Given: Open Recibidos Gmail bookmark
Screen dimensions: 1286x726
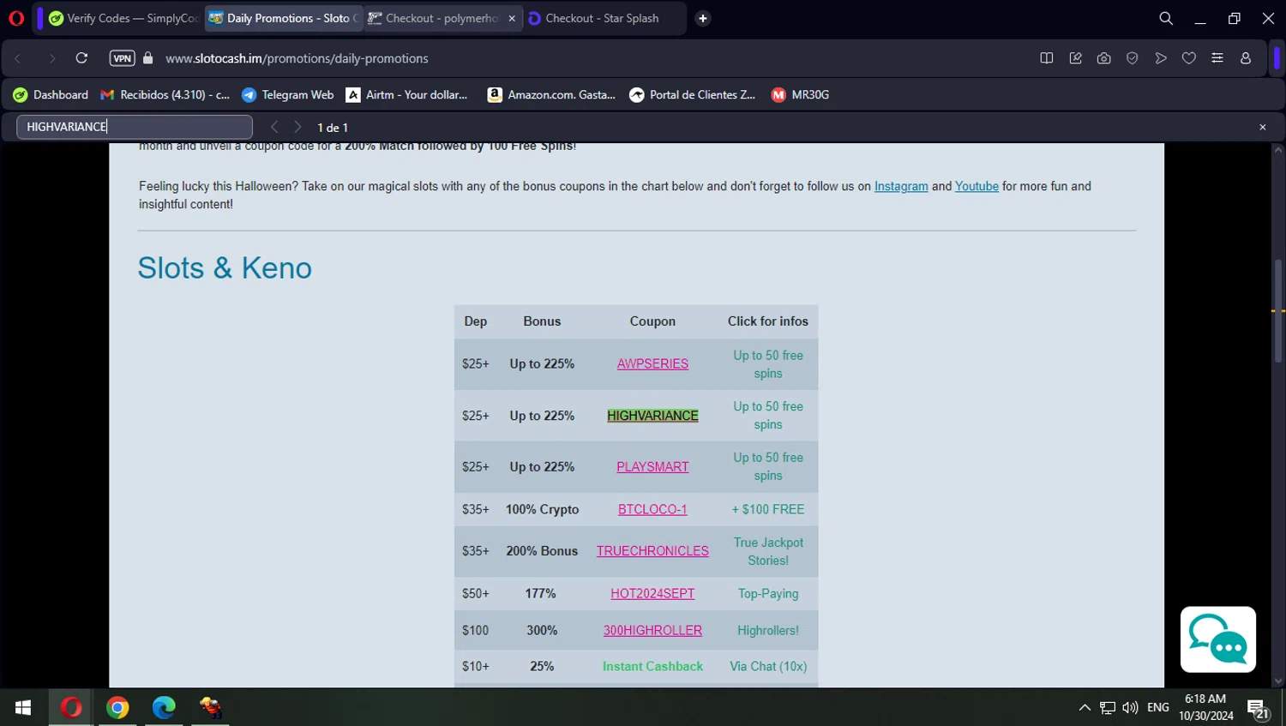Looking at the screenshot, I should [165, 95].
